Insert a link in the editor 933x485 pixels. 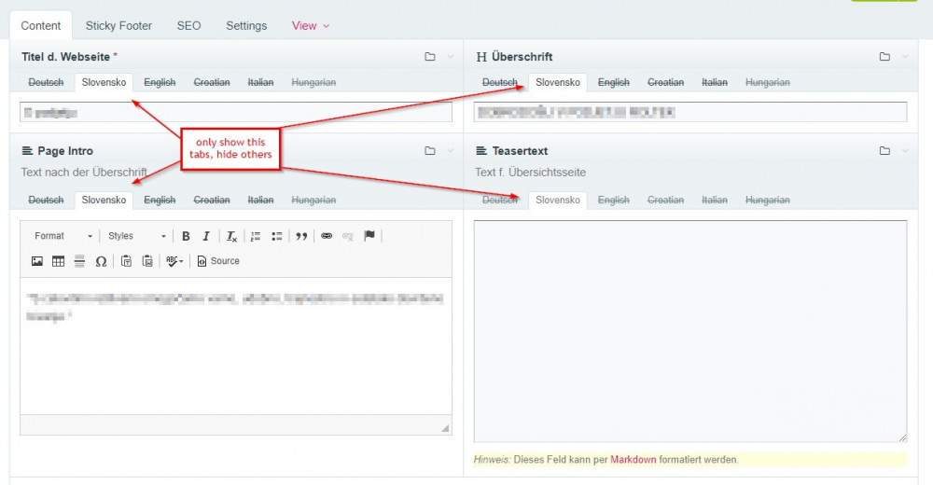[327, 236]
